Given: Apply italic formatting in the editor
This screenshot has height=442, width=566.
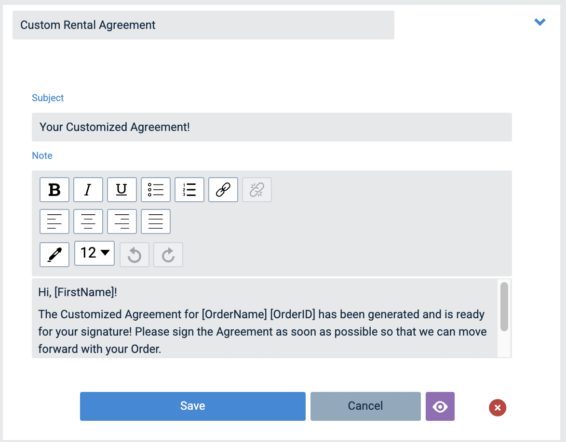Looking at the screenshot, I should 88,190.
